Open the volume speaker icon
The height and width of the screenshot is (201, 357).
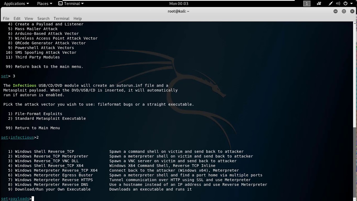tap(338, 4)
